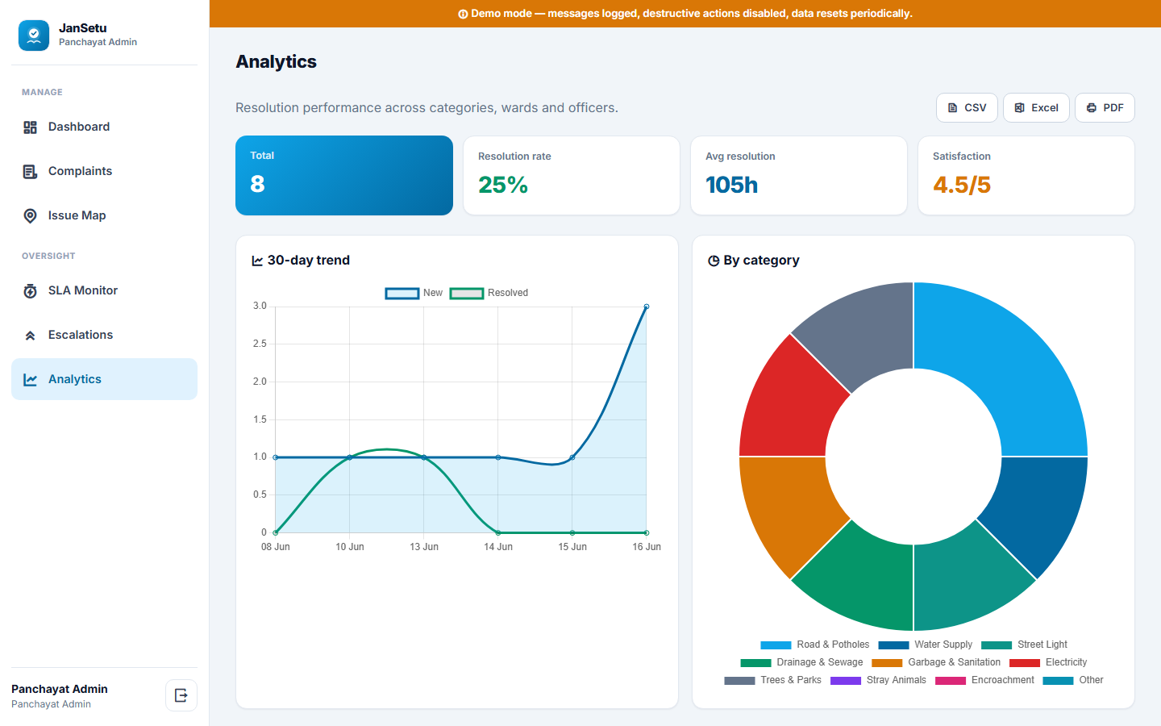Click the Complaints document icon
The image size is (1161, 726).
tap(31, 172)
